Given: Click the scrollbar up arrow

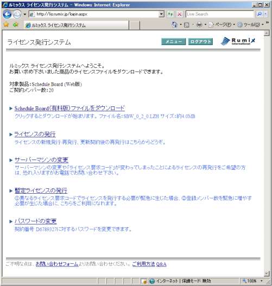Looking at the screenshot, I should (267, 33).
